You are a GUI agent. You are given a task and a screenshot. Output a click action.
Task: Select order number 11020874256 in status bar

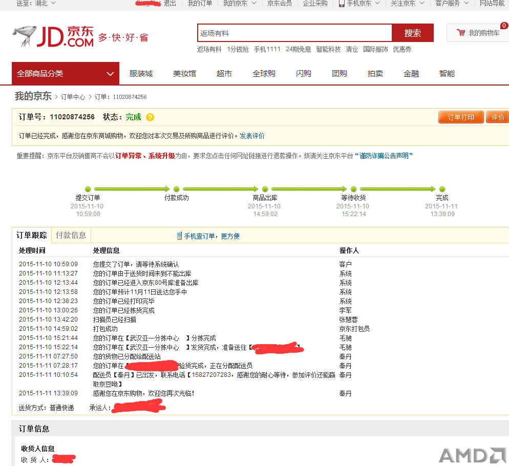(72, 117)
